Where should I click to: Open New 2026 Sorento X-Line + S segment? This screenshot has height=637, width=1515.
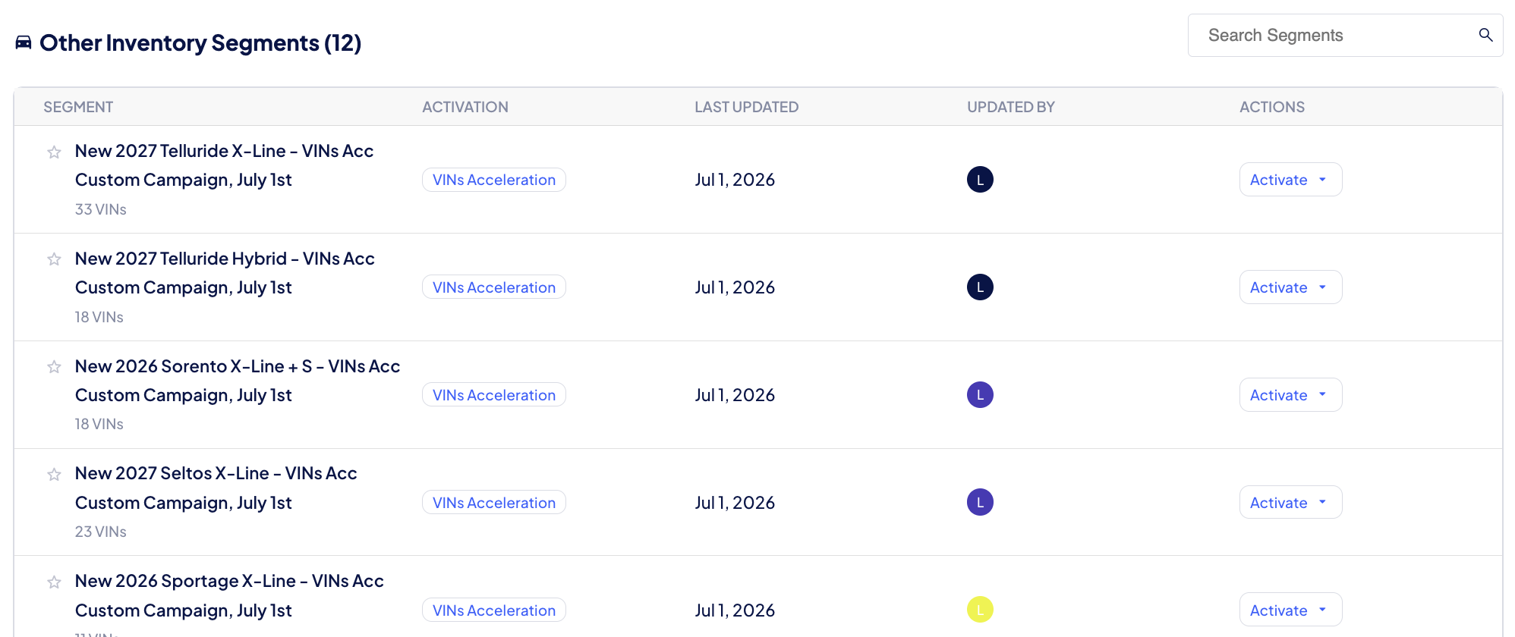click(237, 381)
